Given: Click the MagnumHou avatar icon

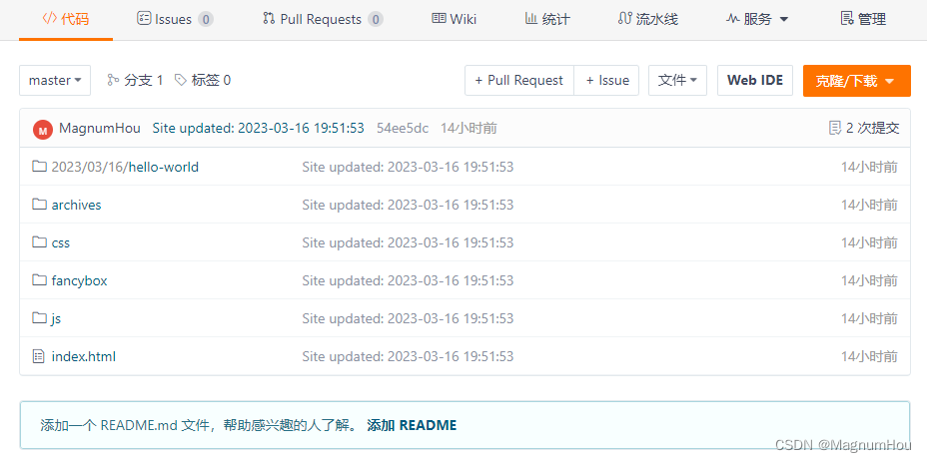Looking at the screenshot, I should point(42,129).
